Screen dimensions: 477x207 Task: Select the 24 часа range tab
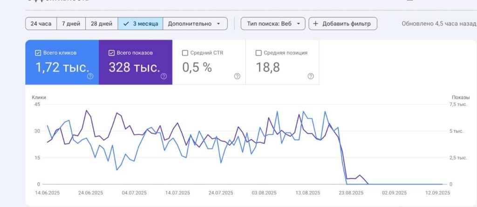pyautogui.click(x=41, y=24)
